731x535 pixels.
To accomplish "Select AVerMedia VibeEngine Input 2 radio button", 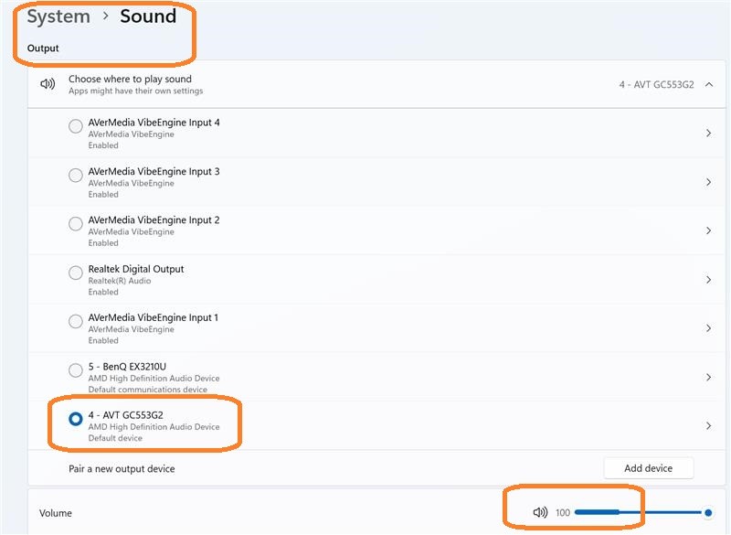I will point(76,225).
